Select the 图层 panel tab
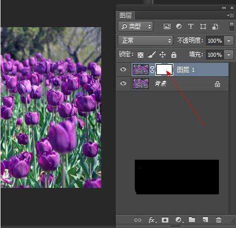 coord(126,16)
